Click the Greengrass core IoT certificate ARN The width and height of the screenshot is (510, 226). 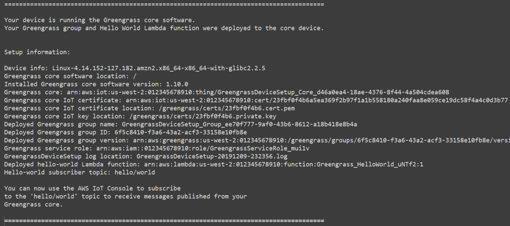[311, 100]
